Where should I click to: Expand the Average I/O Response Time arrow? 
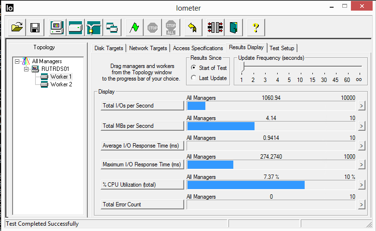coord(362,146)
